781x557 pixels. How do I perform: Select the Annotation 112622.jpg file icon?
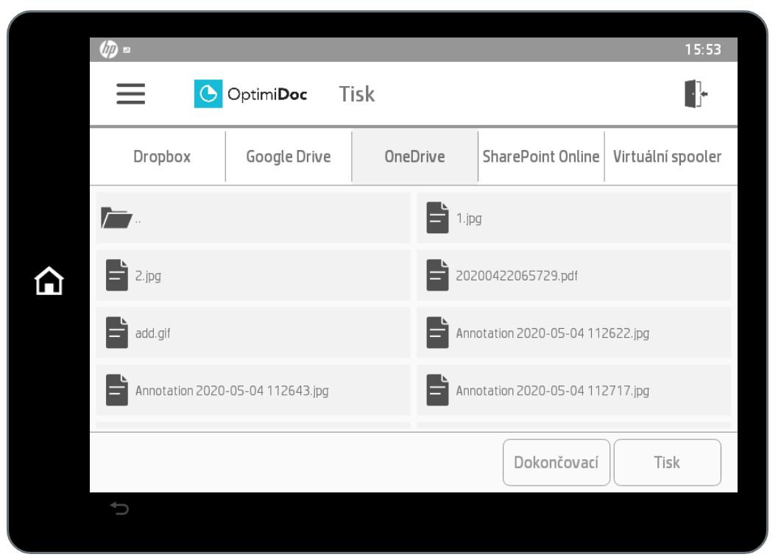coord(437,333)
